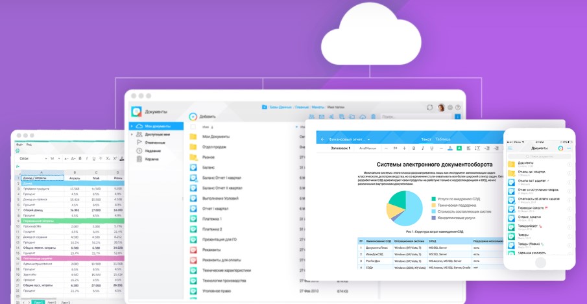587x304 pixels.
Task: Click the help question mark icon
Action: click(458, 108)
